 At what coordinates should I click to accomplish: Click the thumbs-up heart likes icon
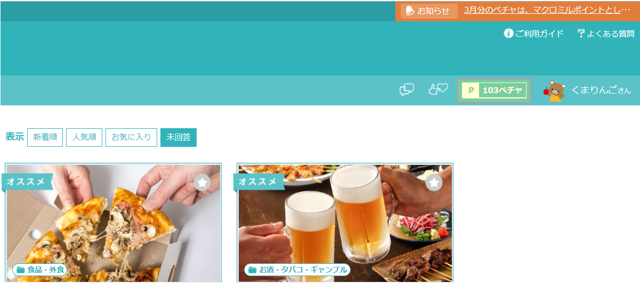(438, 89)
